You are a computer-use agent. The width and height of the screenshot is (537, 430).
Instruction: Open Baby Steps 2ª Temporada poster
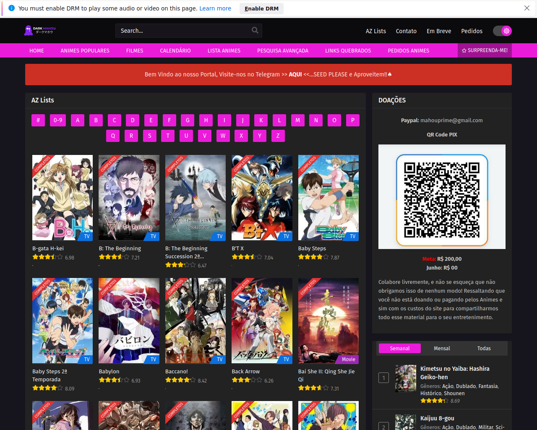(x=63, y=320)
